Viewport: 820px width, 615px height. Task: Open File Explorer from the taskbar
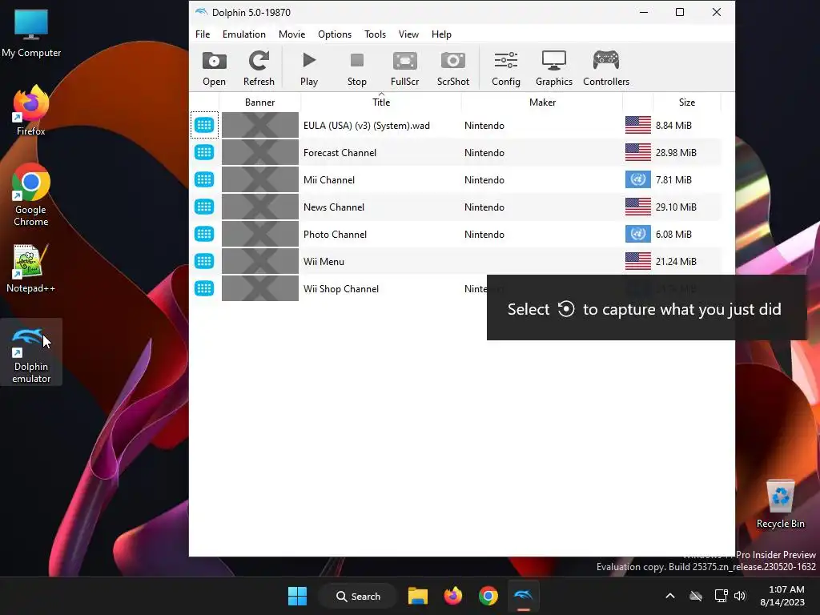pyautogui.click(x=418, y=596)
